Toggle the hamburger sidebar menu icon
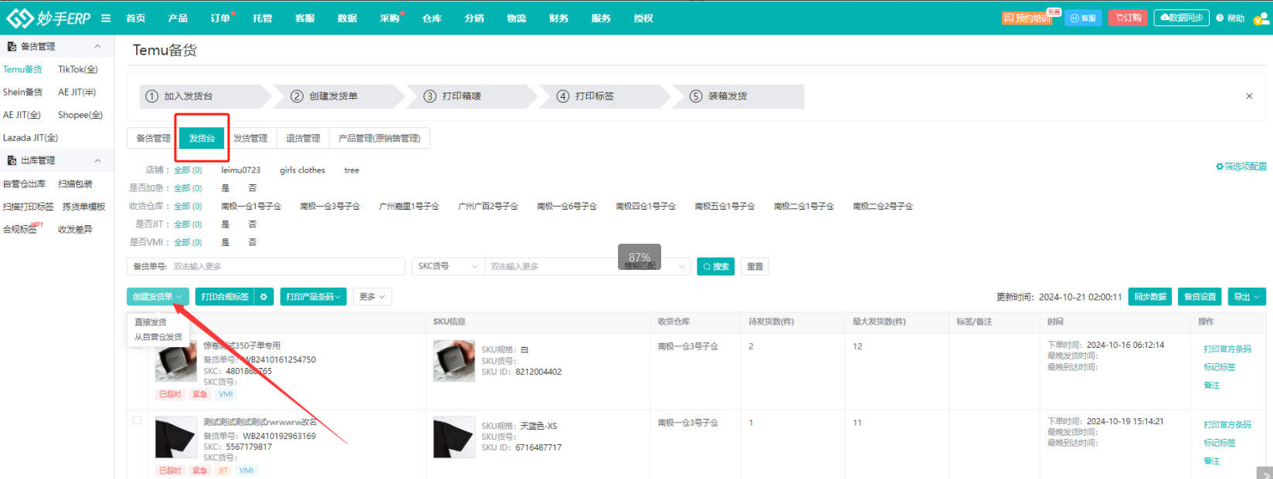 pyautogui.click(x=106, y=19)
